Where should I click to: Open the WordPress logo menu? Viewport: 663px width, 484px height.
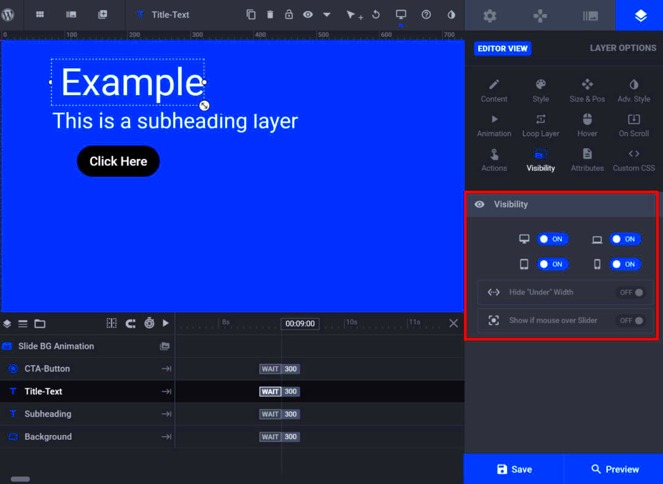coord(8,15)
